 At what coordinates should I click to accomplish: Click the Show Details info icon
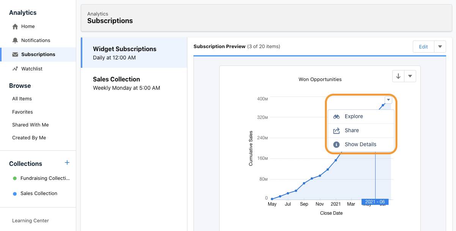coord(336,144)
